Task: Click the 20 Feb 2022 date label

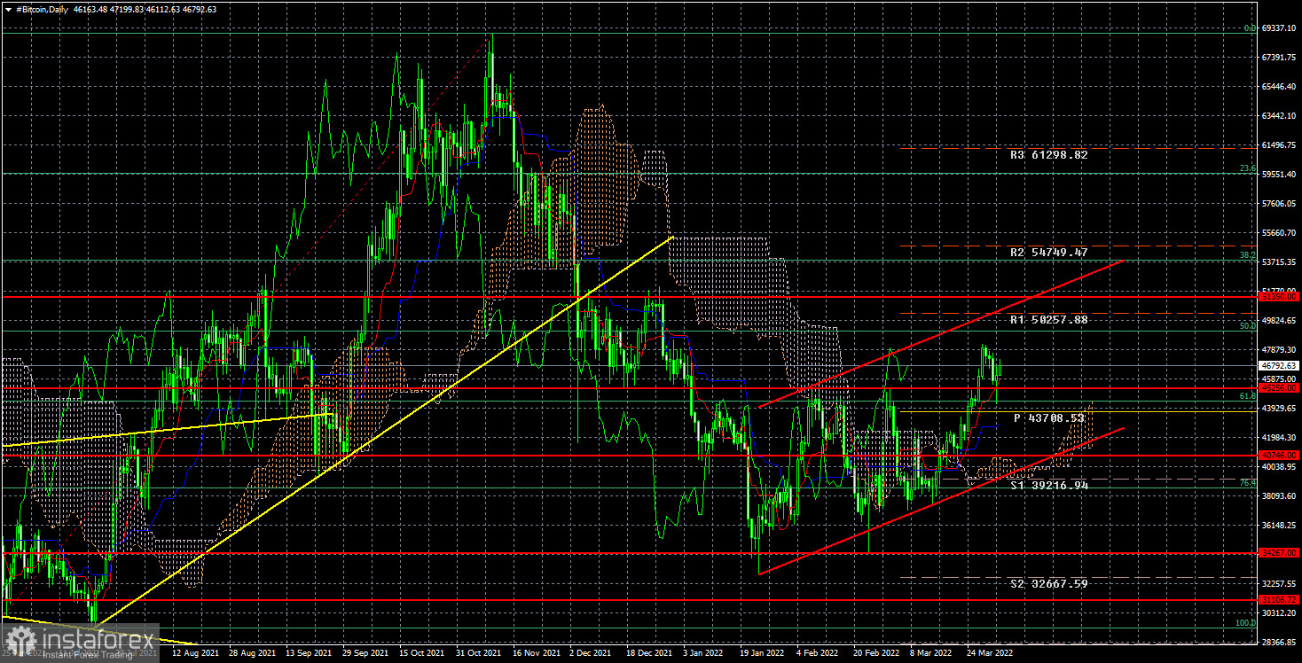Action: tap(875, 653)
